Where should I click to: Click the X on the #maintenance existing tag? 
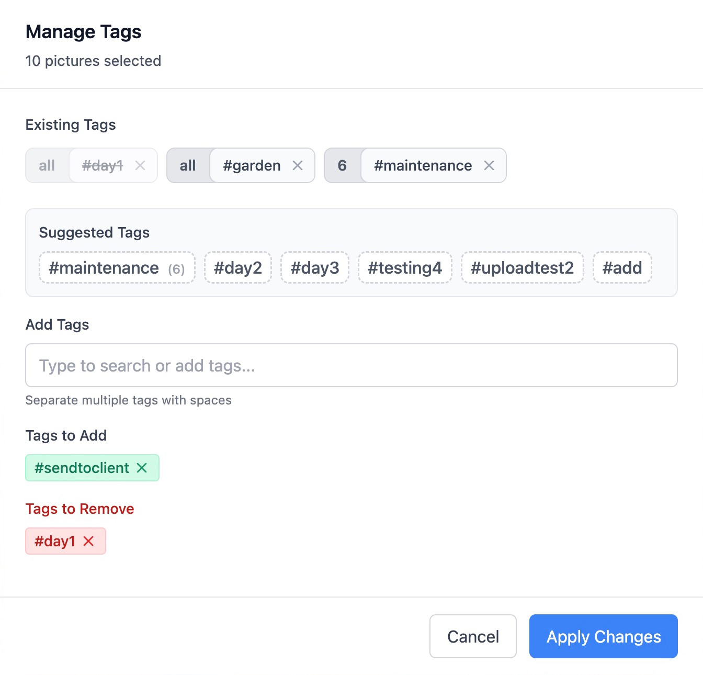tap(489, 165)
